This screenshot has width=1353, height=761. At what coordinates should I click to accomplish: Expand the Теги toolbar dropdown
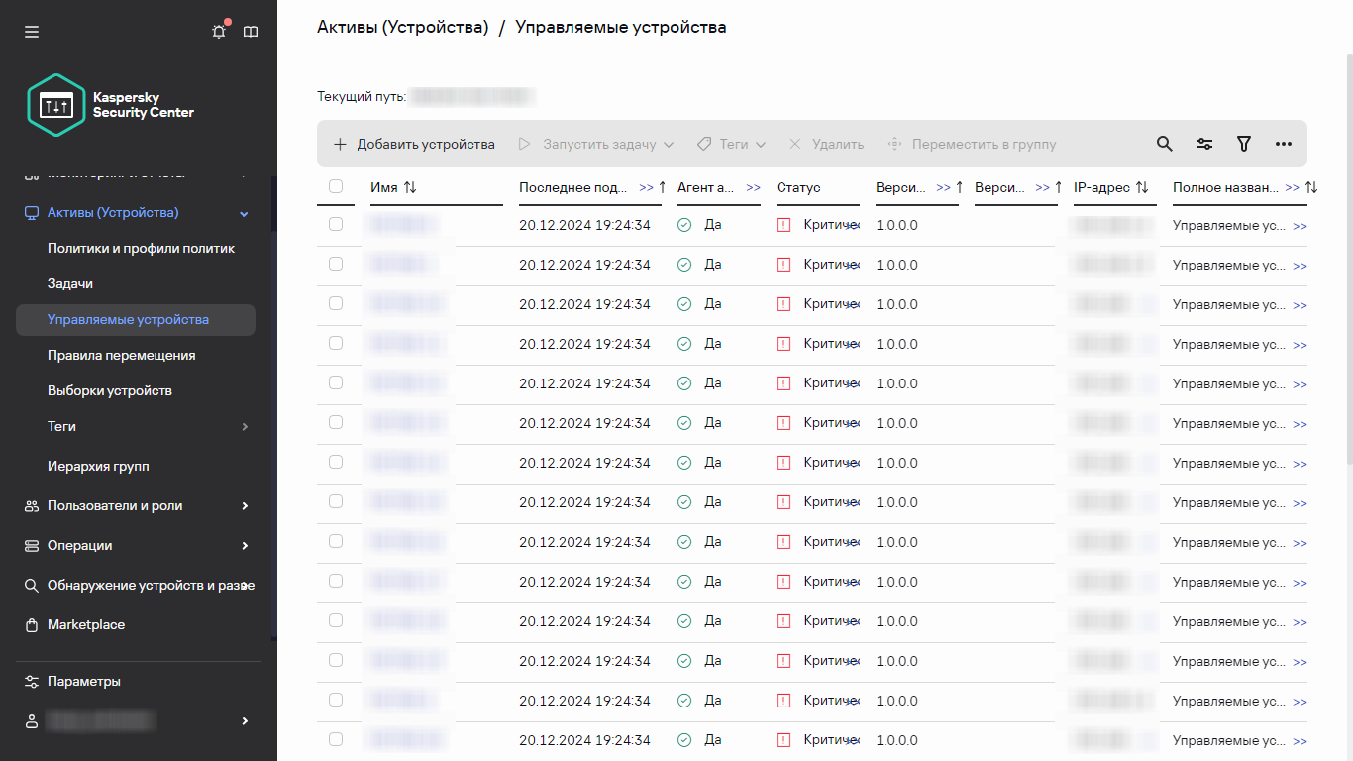[730, 144]
